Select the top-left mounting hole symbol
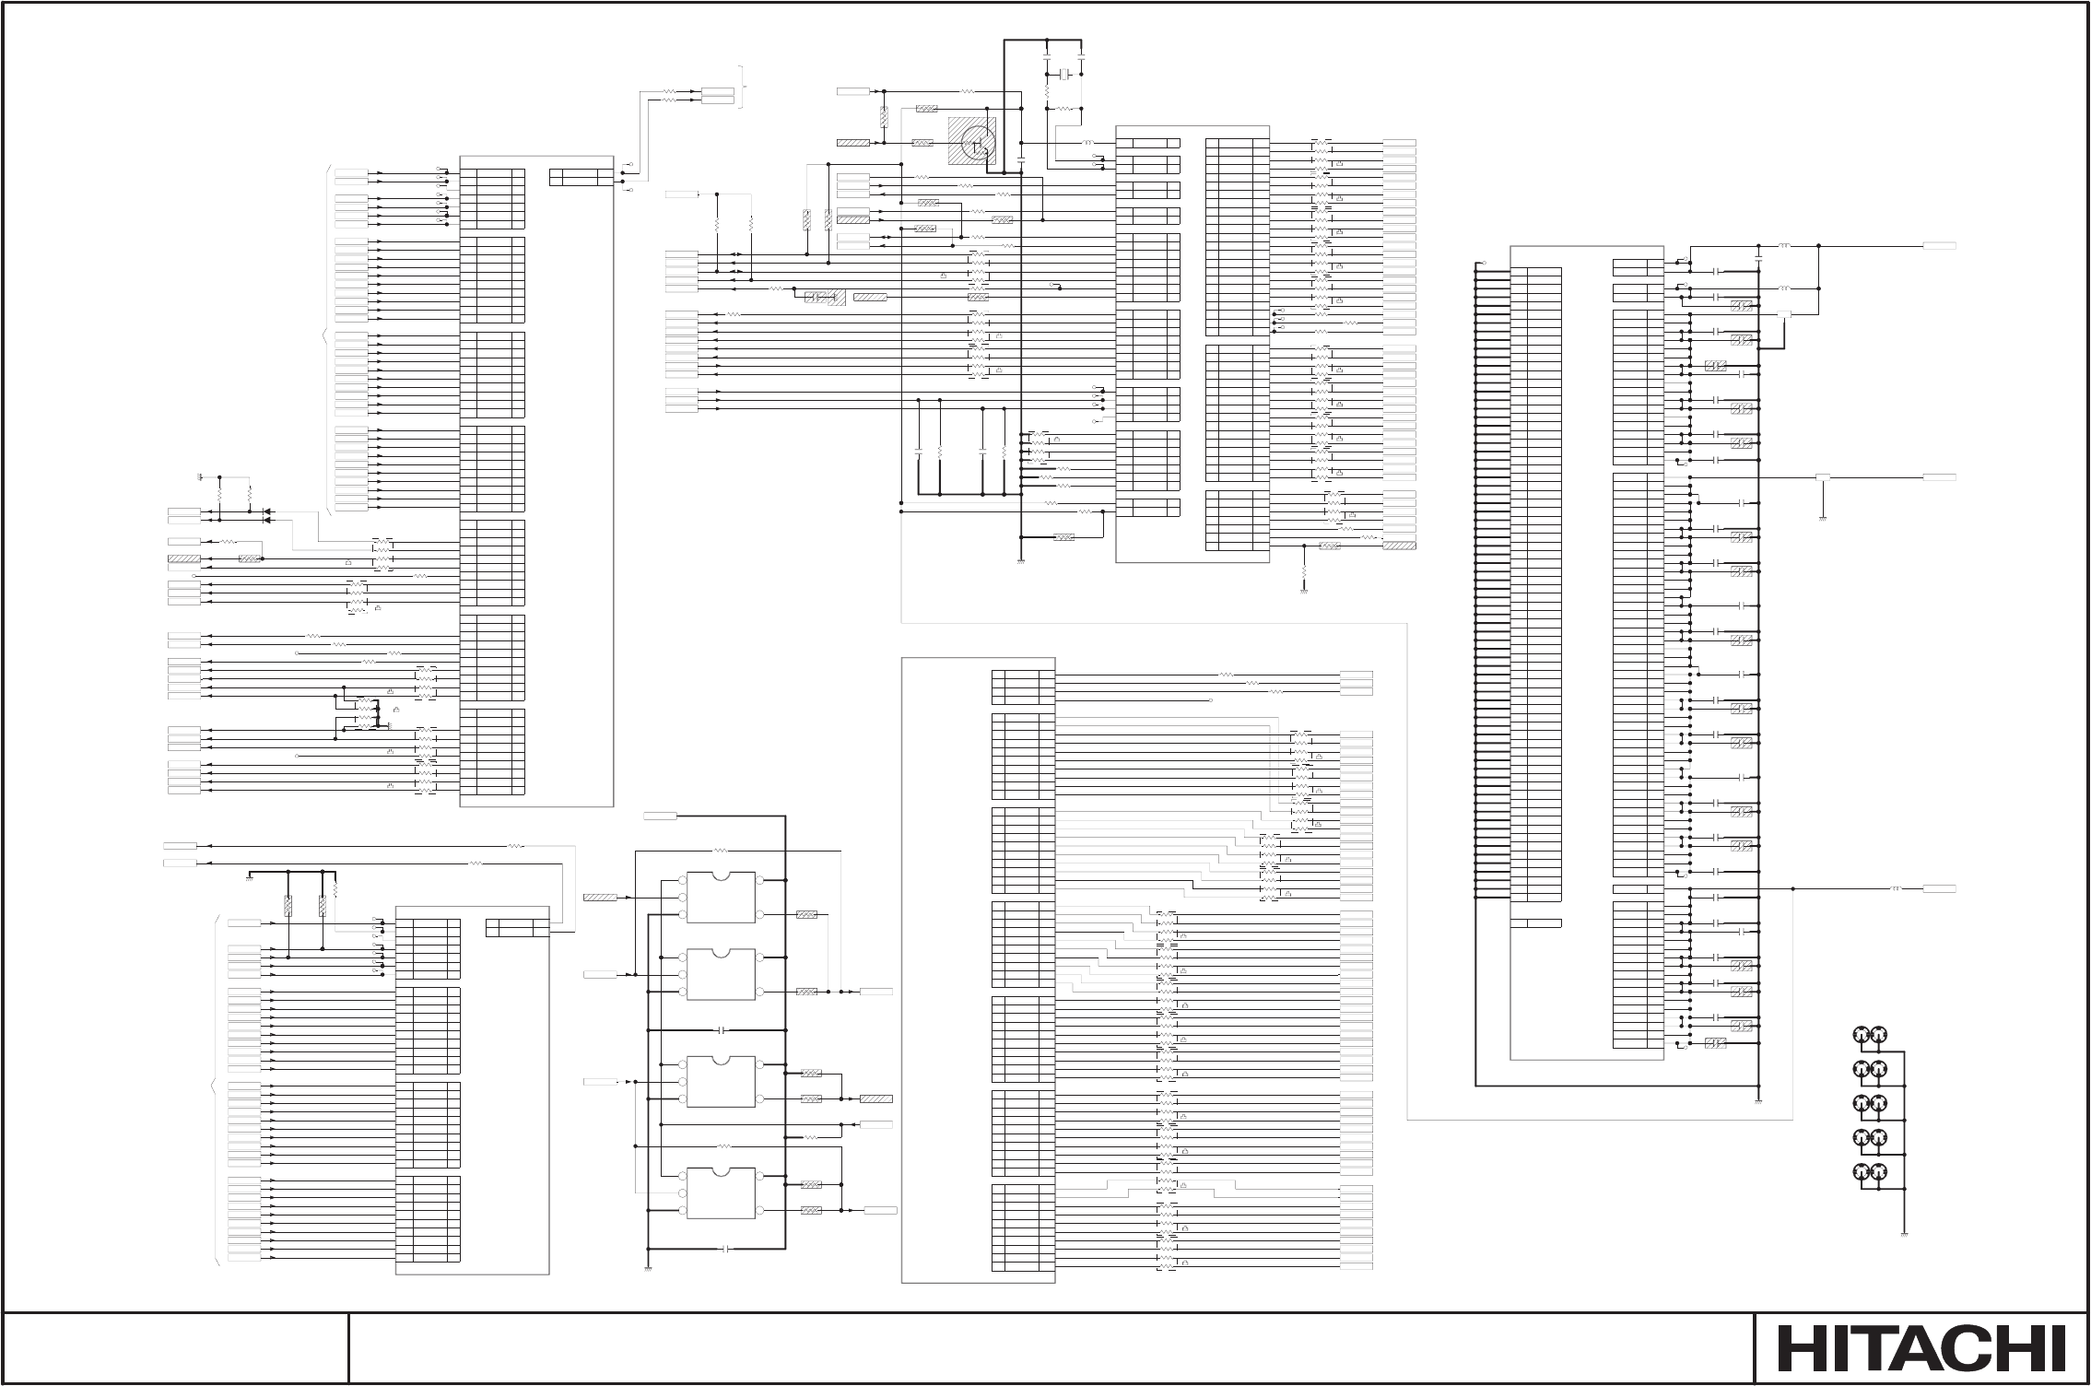The width and height of the screenshot is (2091, 1386). click(x=1861, y=1036)
